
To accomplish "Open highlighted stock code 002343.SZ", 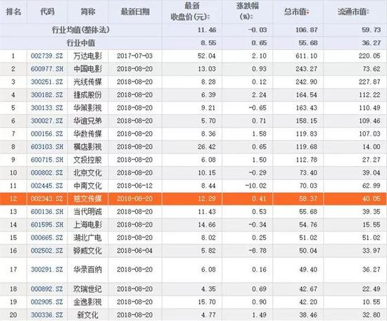I will (x=47, y=199).
